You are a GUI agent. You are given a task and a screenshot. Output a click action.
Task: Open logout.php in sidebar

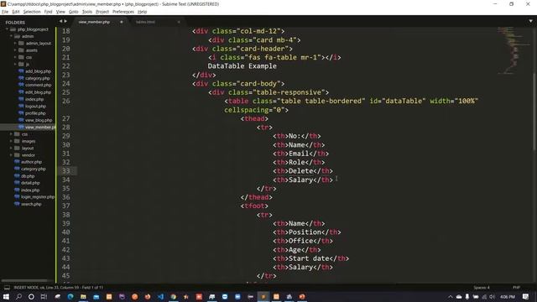[35, 107]
